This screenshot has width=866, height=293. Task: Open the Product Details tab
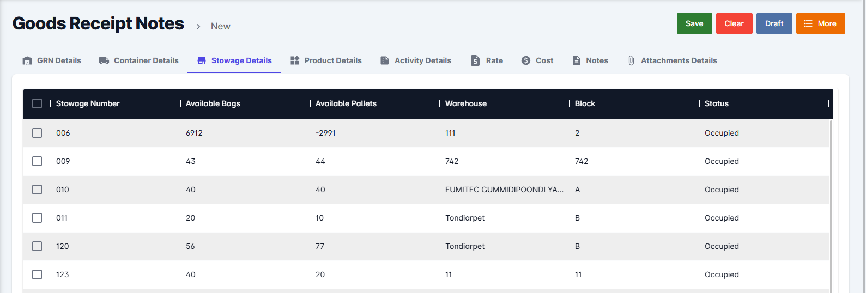coord(326,60)
